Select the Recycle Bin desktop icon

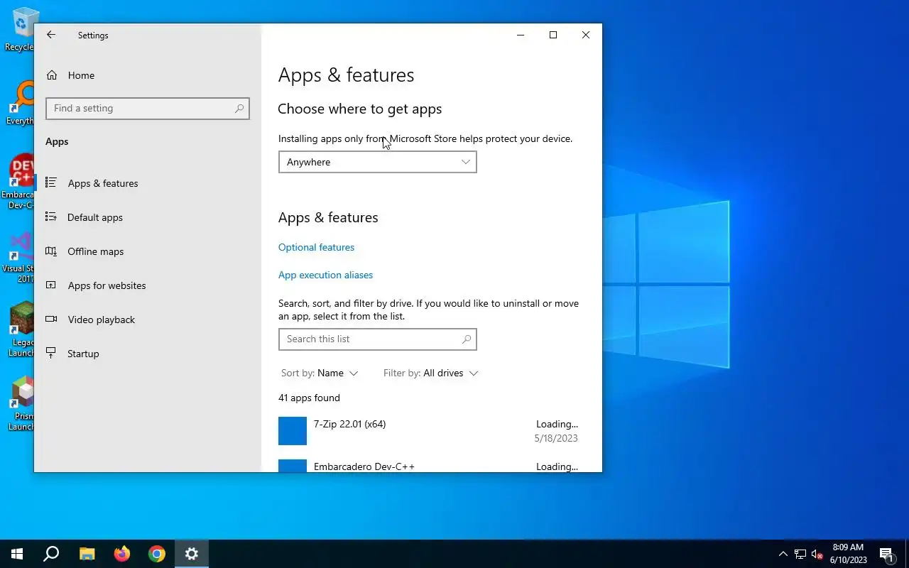(x=18, y=30)
